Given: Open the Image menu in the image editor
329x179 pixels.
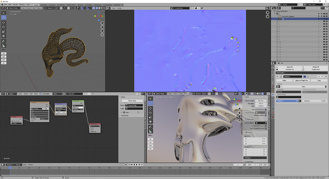Looking at the screenshot, I should point(119,8).
